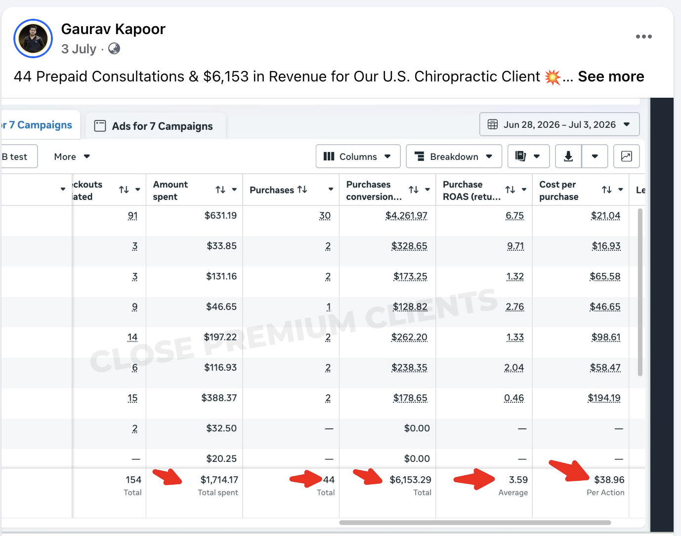The height and width of the screenshot is (536, 681).
Task: Click the Breakdown list icon
Action: click(x=419, y=156)
